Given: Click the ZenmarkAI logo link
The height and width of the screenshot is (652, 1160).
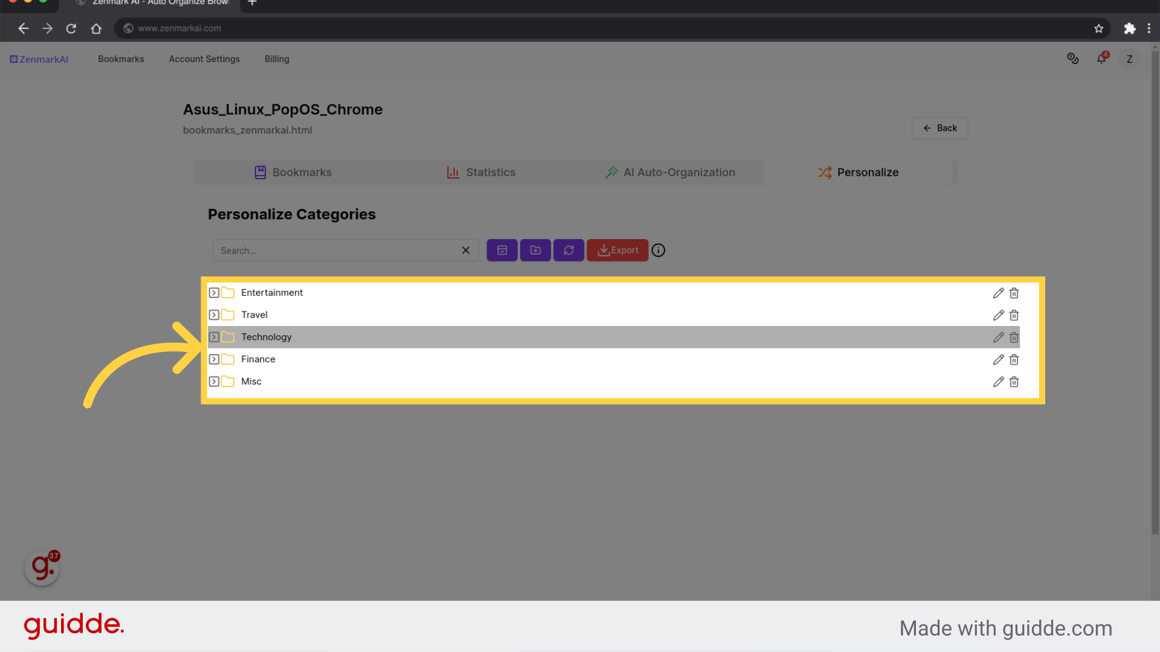Looking at the screenshot, I should (39, 59).
